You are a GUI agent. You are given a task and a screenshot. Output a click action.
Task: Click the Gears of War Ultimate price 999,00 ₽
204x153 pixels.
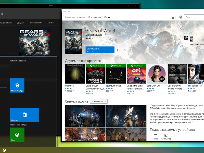click(x=89, y=94)
